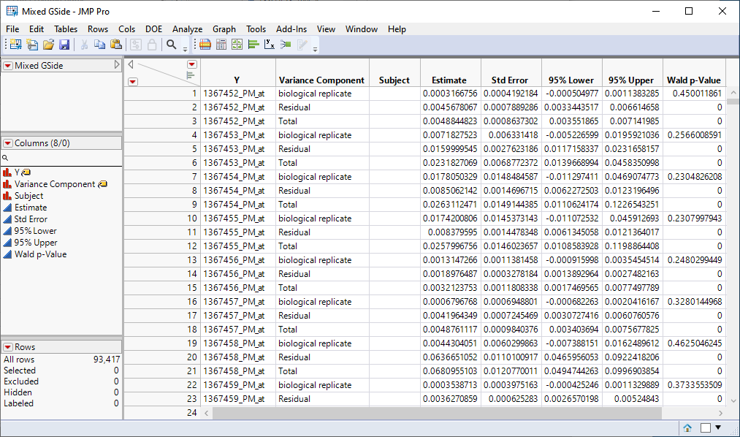
Task: Click the Paste clipboard toolbar icon
Action: pos(115,45)
